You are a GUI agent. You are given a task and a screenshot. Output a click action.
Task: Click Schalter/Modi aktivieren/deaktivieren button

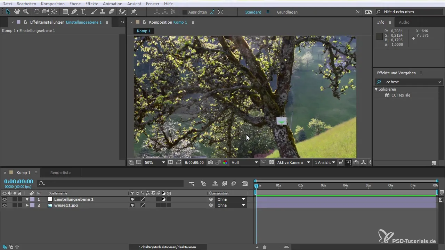click(168, 247)
